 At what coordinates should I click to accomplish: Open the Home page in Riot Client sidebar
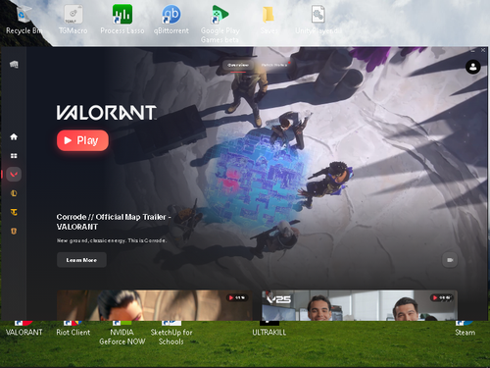(14, 136)
